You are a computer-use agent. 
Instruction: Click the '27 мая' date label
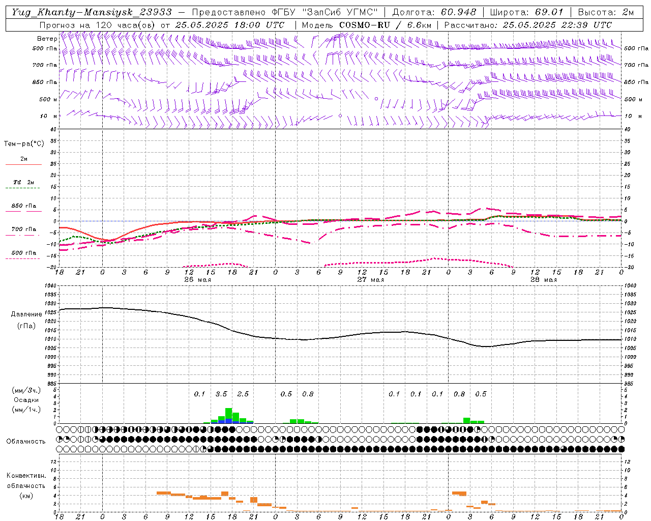click(x=370, y=279)
